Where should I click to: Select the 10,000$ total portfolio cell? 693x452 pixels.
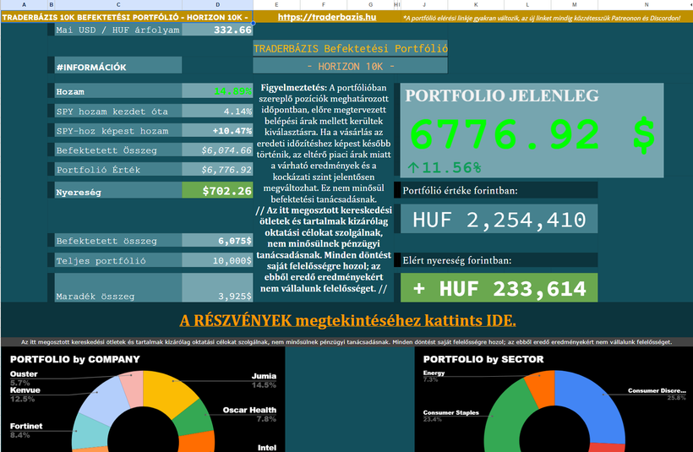click(x=217, y=260)
